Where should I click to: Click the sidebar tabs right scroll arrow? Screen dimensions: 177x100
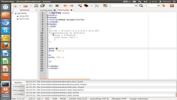37,10
